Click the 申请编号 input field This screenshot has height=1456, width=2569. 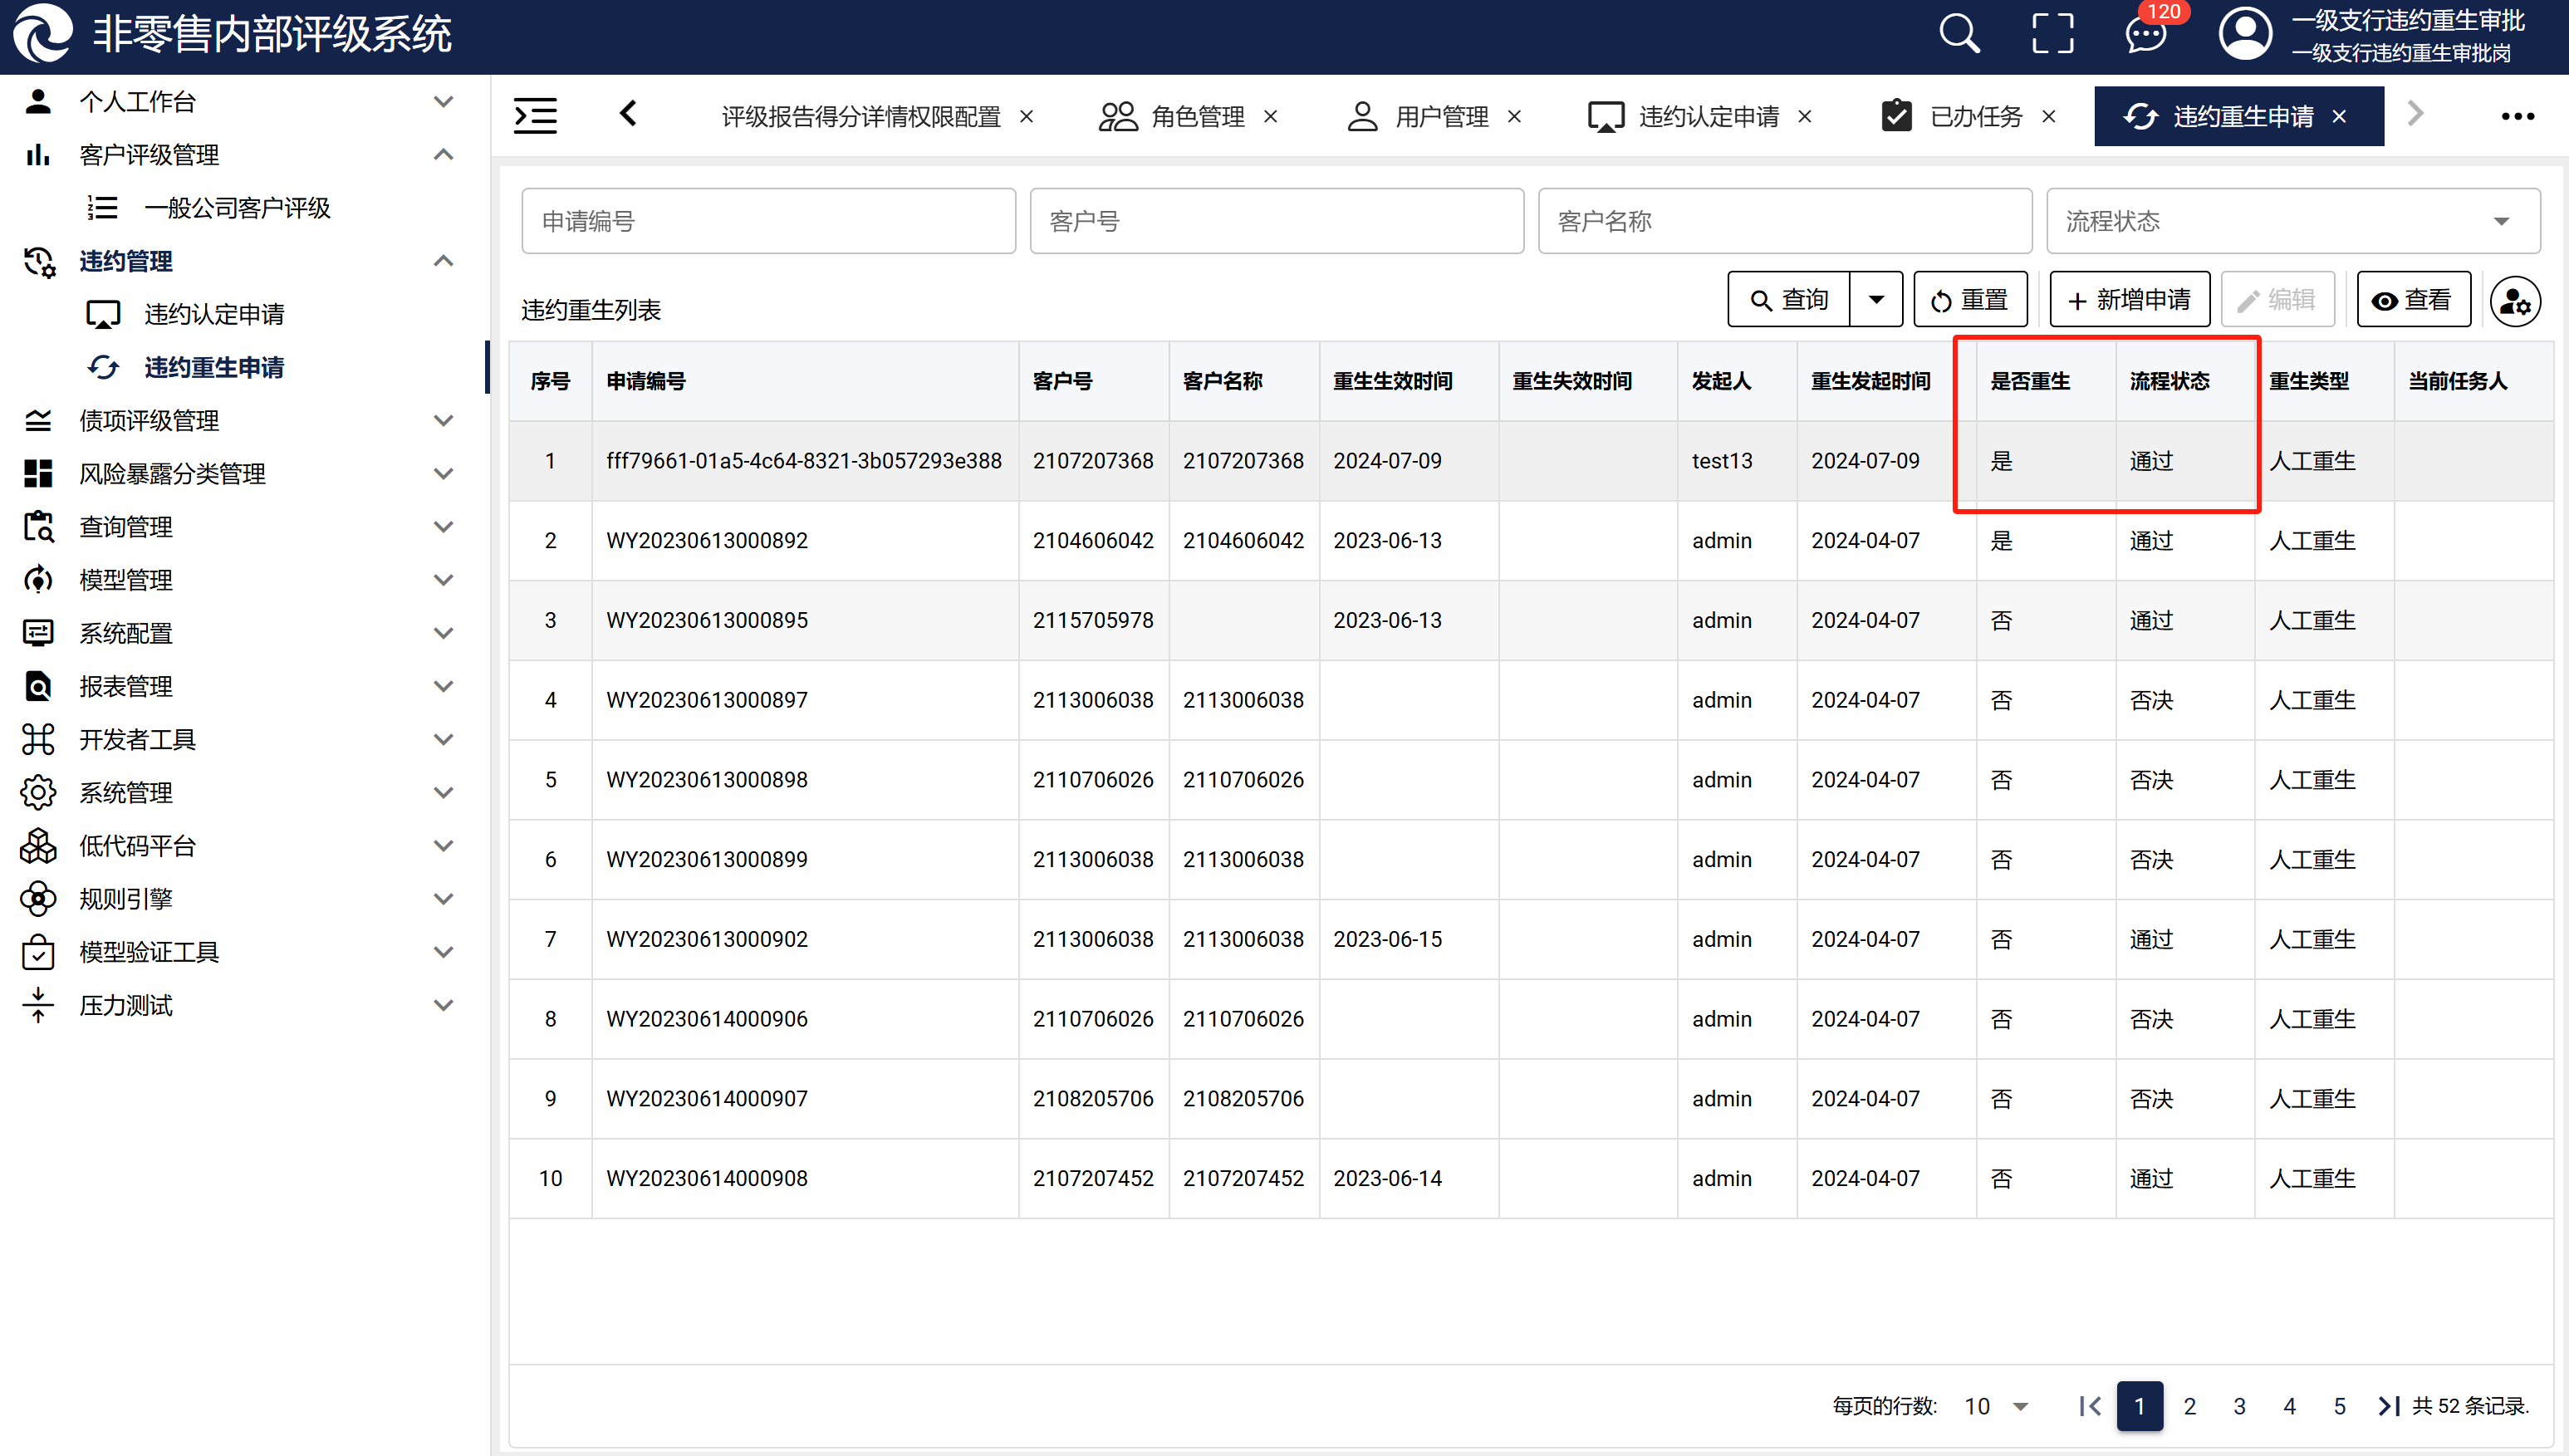pos(768,221)
